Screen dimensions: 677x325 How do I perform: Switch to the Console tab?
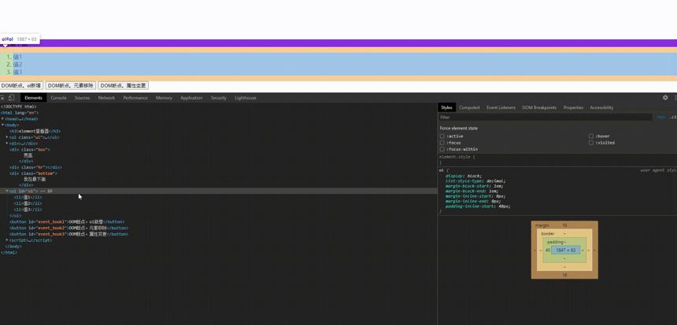[59, 97]
